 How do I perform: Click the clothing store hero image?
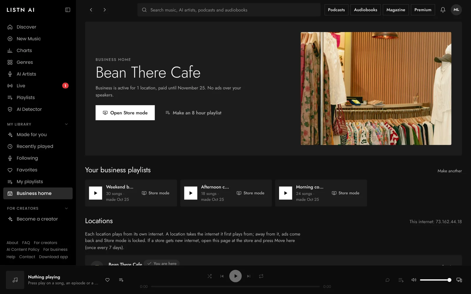coord(376,88)
